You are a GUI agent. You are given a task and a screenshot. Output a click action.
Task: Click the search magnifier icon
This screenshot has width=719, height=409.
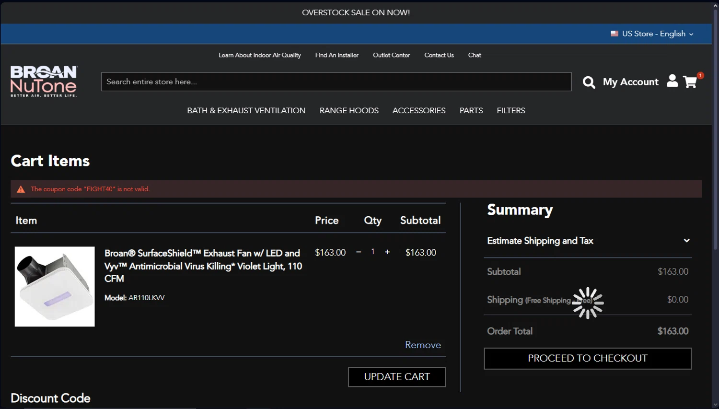coord(589,82)
